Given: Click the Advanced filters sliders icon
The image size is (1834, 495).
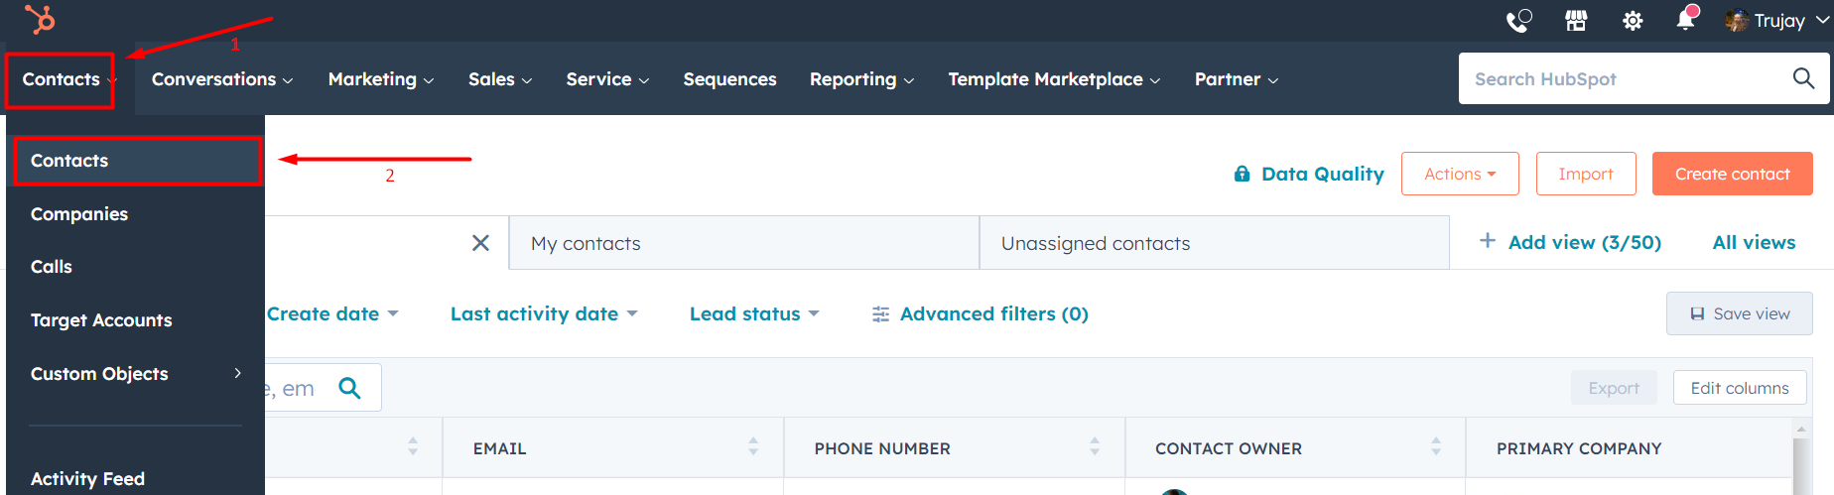Looking at the screenshot, I should point(880,314).
